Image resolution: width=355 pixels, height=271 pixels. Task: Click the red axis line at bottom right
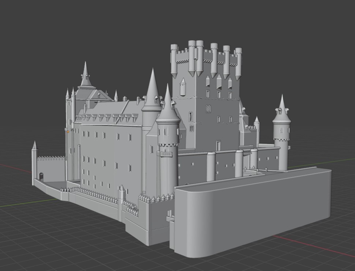pos(312,246)
